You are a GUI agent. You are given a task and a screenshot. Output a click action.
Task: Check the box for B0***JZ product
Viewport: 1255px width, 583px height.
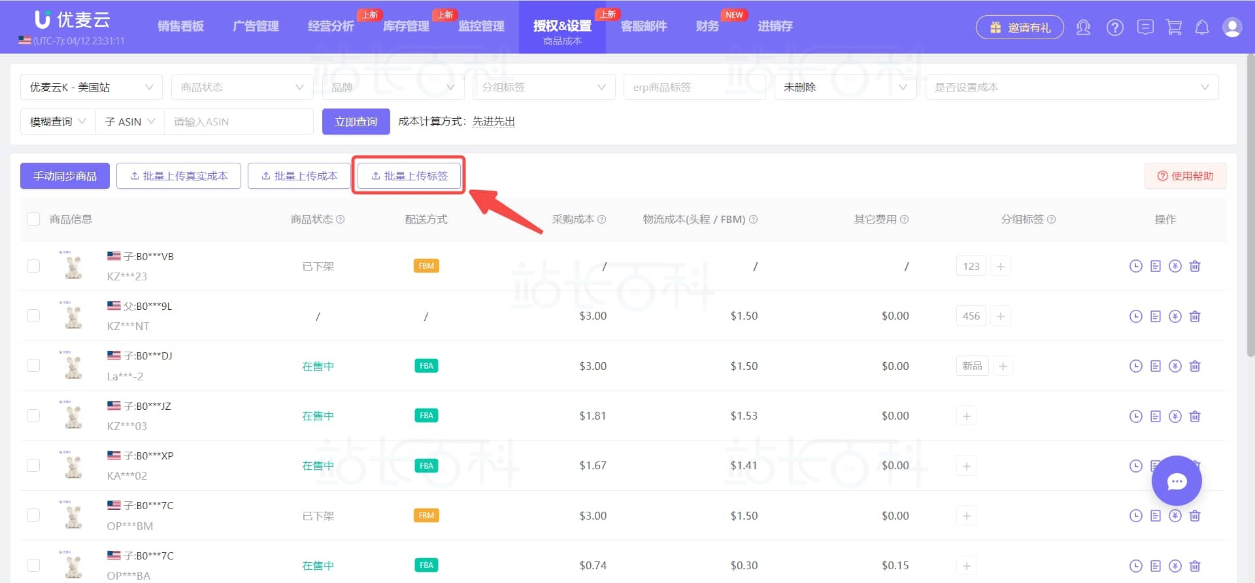pyautogui.click(x=33, y=416)
